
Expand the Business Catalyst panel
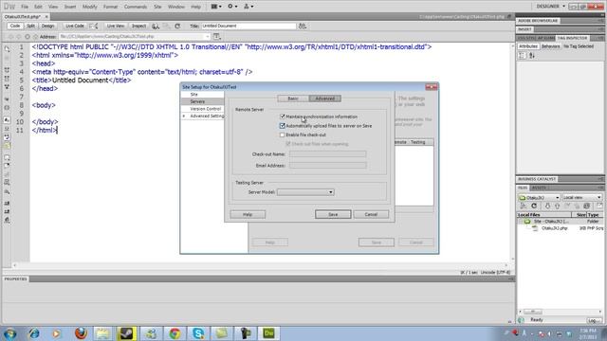537,179
